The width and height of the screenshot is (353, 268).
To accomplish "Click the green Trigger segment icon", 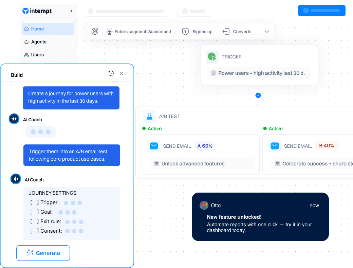I will 212,57.
